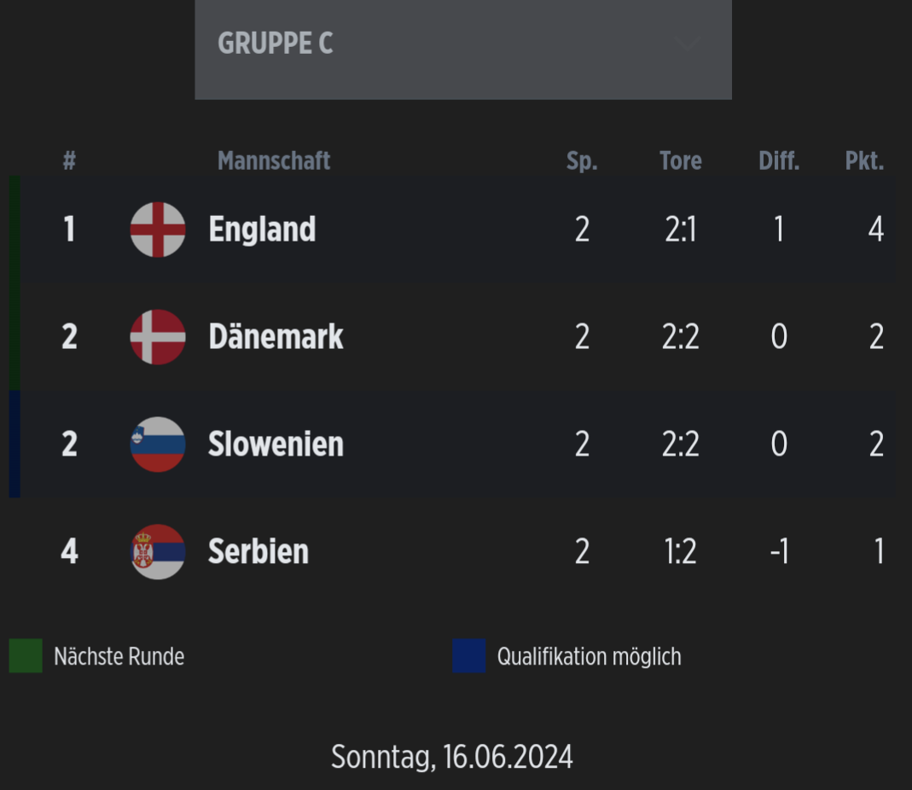The image size is (912, 790).
Task: Select the Slowenien team name
Action: tap(276, 444)
